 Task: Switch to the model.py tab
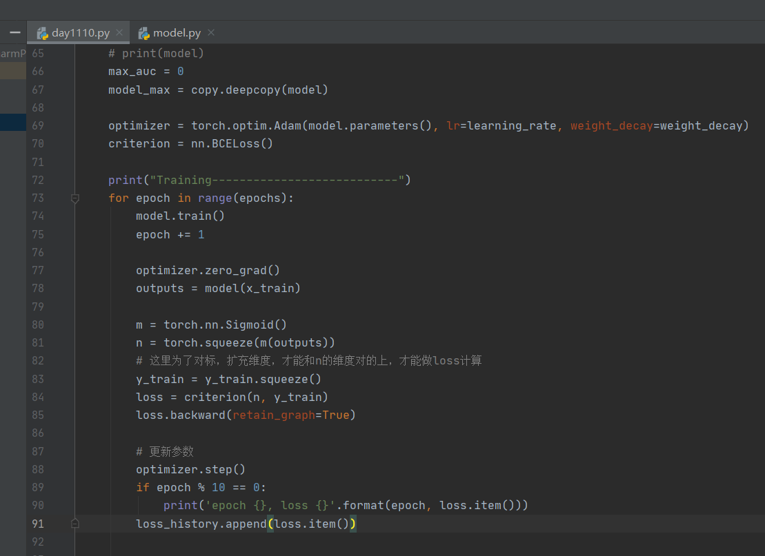click(177, 32)
